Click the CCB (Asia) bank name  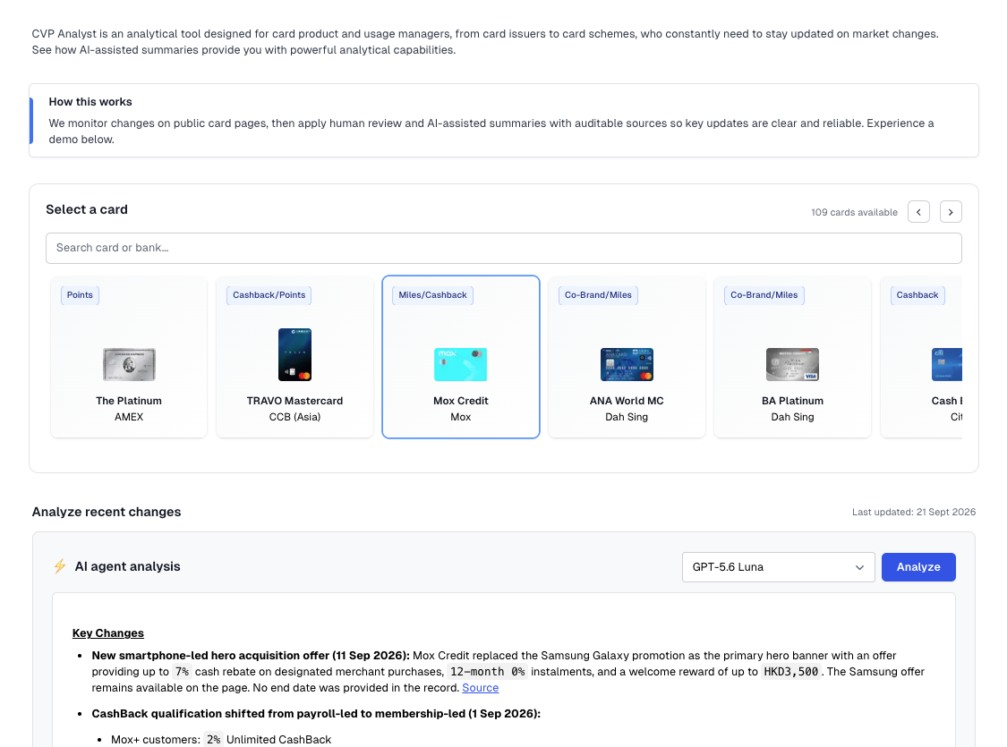(294, 417)
